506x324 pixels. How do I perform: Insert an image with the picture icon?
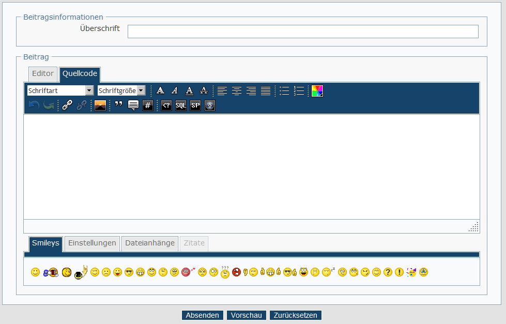(x=100, y=105)
